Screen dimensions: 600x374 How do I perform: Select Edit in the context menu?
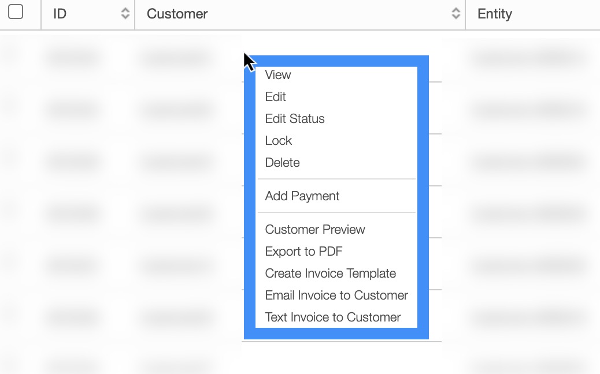pyautogui.click(x=276, y=97)
